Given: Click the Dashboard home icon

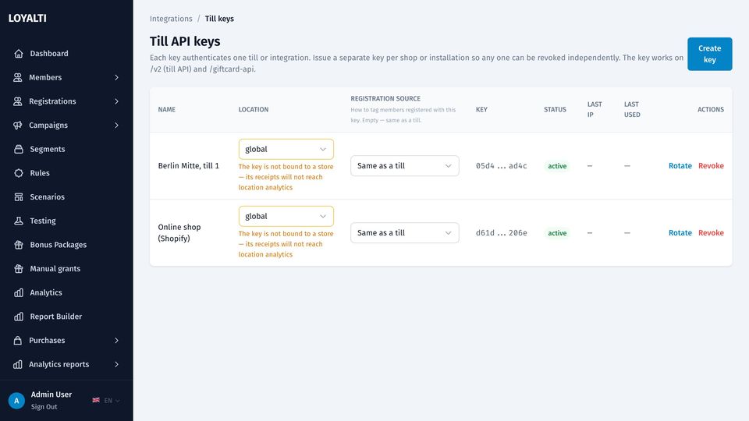Looking at the screenshot, I should (x=19, y=54).
